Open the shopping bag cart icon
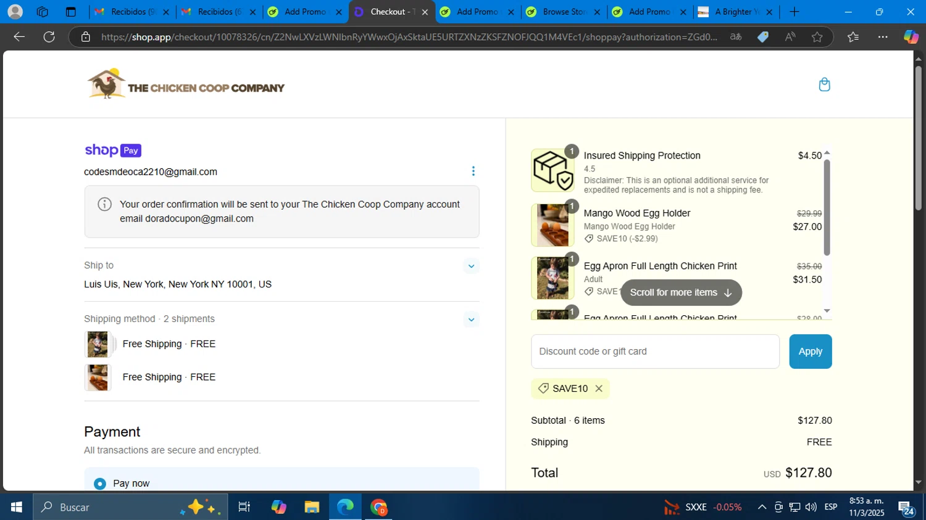This screenshot has width=926, height=520. point(824,85)
